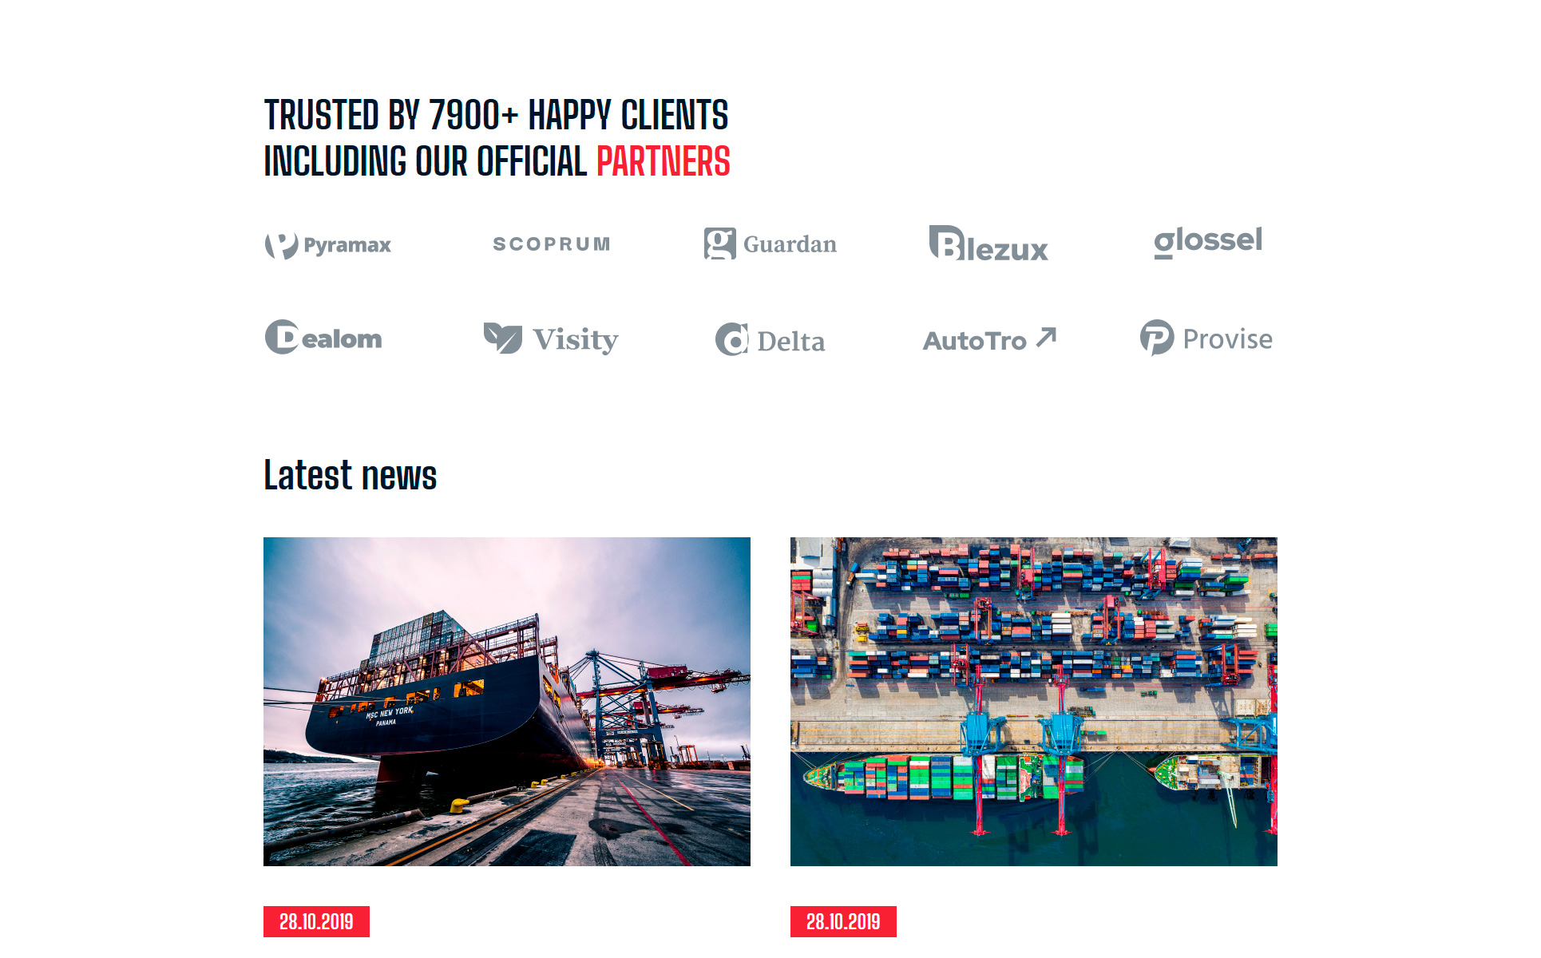Image resolution: width=1541 pixels, height=958 pixels.
Task: Click the Blezux partner logo
Action: pos(988,243)
